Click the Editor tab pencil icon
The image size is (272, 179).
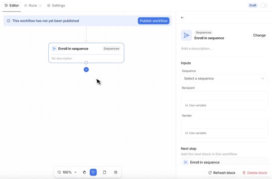(x=6, y=5)
